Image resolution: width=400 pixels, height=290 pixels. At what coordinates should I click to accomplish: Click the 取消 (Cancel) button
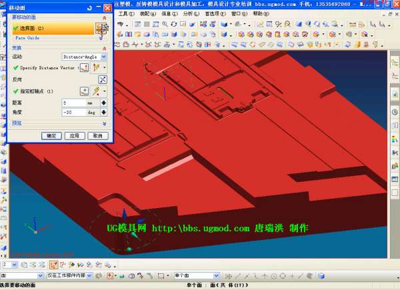97,135
